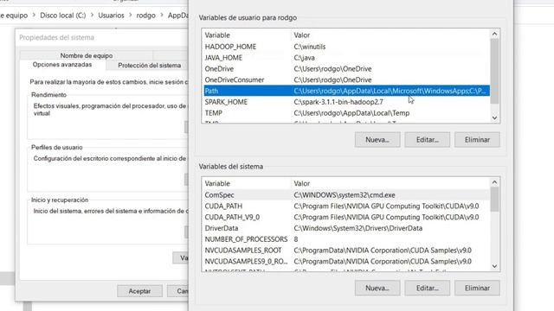
Task: Select the CUDA_PATH system variable row
Action: 346,206
